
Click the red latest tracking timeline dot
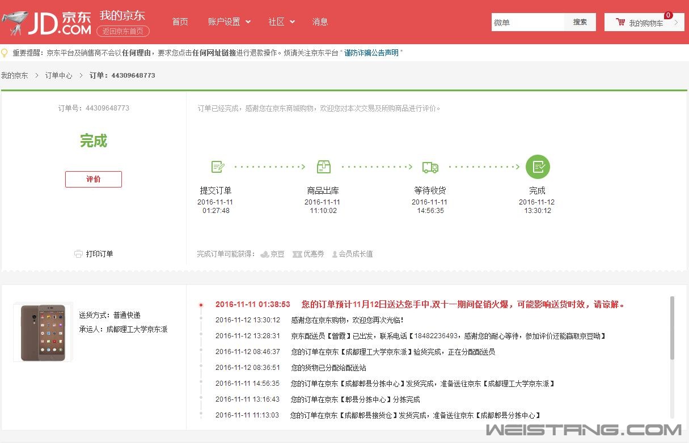[201, 305]
